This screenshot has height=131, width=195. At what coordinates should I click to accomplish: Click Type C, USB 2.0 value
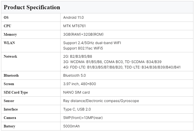pyautogui.click(x=77, y=109)
